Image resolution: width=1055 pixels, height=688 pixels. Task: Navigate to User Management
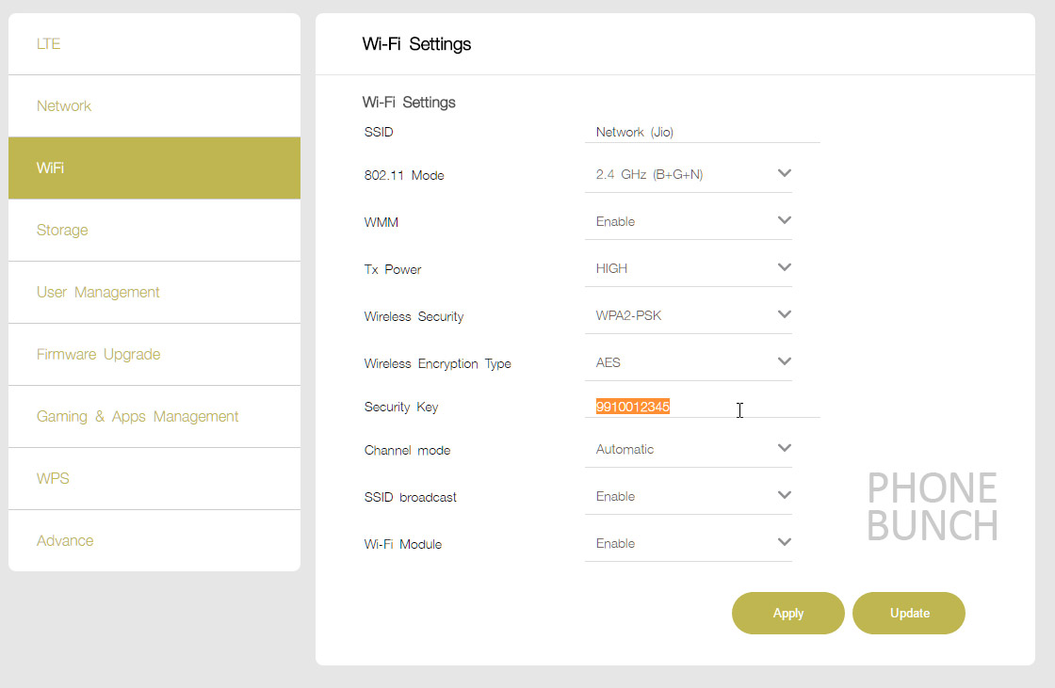154,293
